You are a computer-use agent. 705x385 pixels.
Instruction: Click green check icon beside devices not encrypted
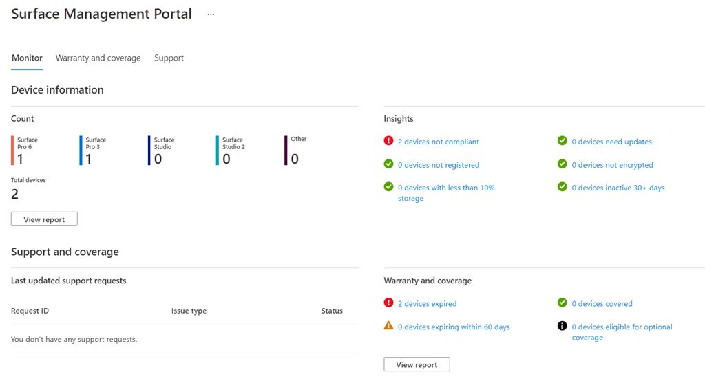562,164
